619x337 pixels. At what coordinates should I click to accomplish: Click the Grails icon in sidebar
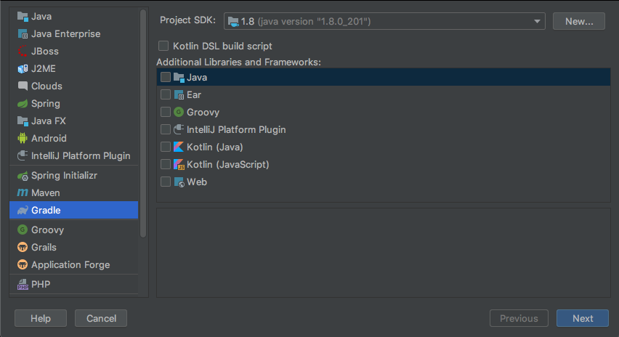pos(23,247)
